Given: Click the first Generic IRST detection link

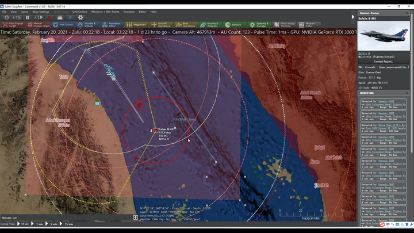Looking at the screenshot, I should pos(386,101).
